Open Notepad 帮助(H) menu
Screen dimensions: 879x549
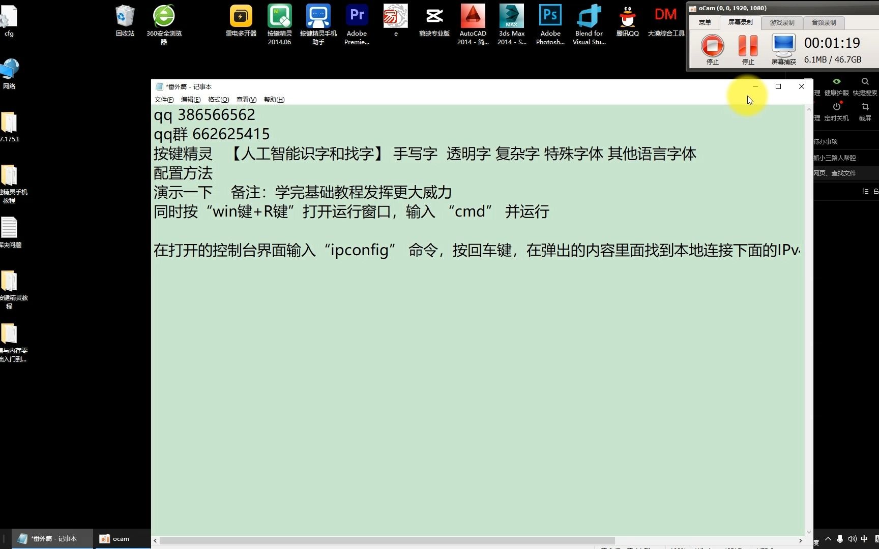[x=274, y=100]
